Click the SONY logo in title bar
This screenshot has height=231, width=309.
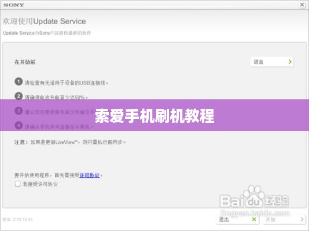click(13, 5)
